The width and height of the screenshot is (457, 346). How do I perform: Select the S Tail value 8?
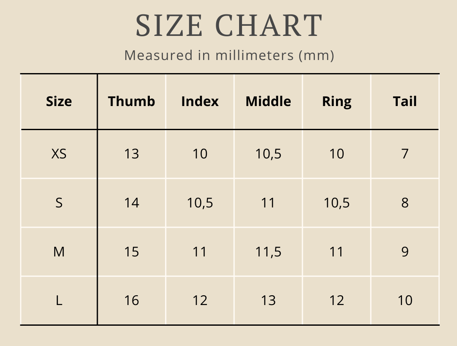(405, 203)
